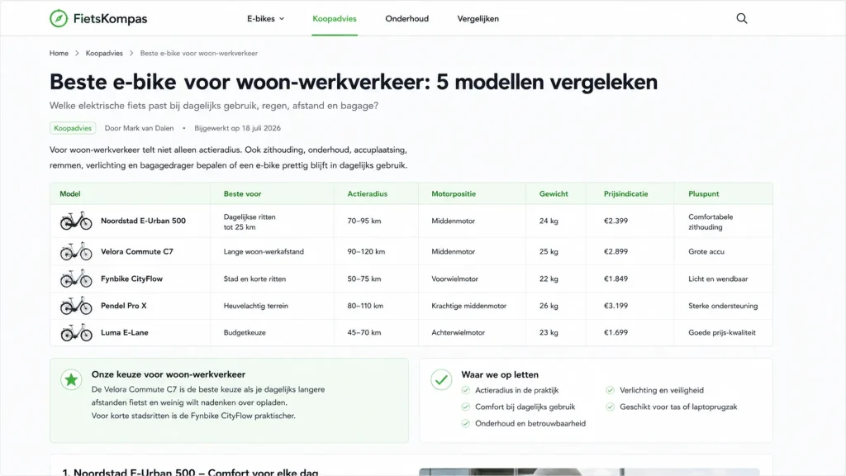Click the Model column header
Viewport: 846px width, 476px height.
point(70,193)
